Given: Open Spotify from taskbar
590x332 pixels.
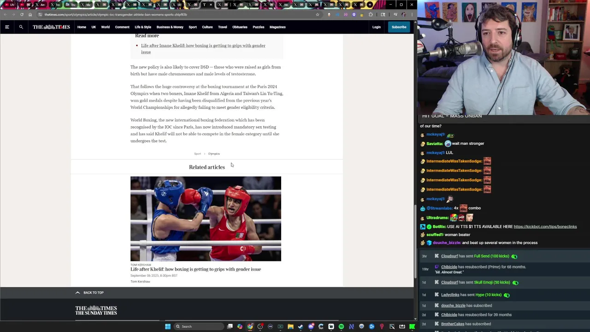Looking at the screenshot, I should click(x=341, y=326).
